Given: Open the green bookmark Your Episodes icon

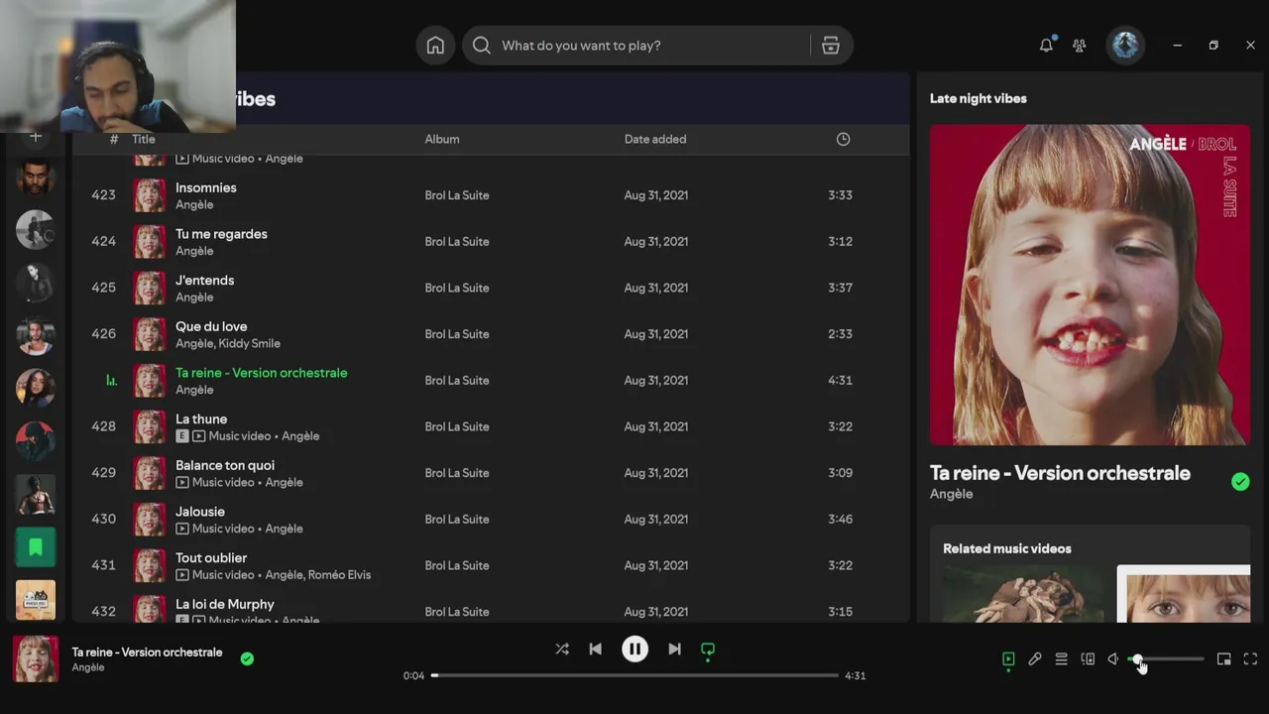Looking at the screenshot, I should (x=36, y=547).
